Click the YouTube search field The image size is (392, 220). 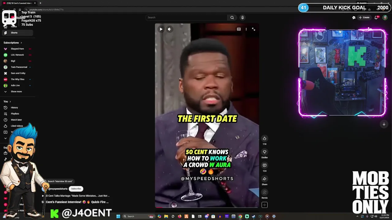186,17
